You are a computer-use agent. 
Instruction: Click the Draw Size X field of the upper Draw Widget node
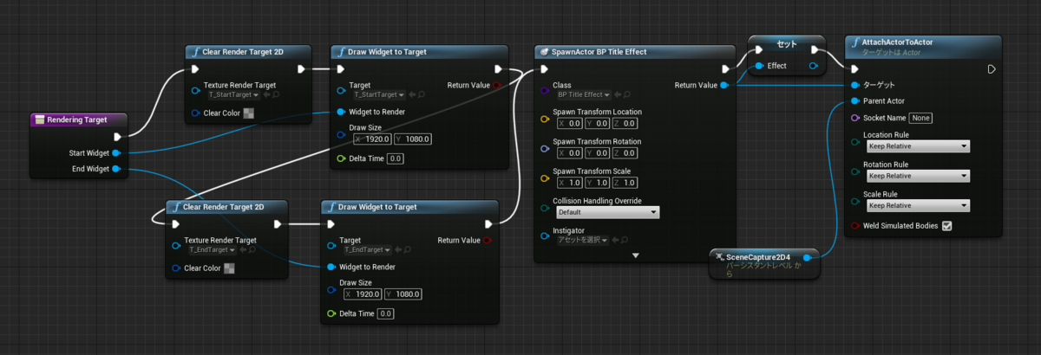tap(372, 139)
